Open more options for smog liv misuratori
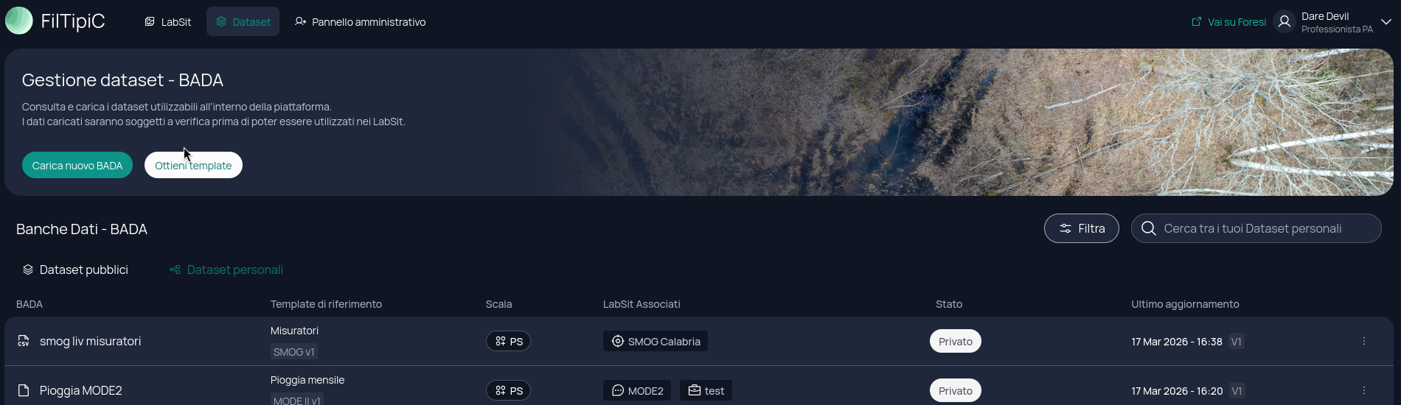 1364,341
